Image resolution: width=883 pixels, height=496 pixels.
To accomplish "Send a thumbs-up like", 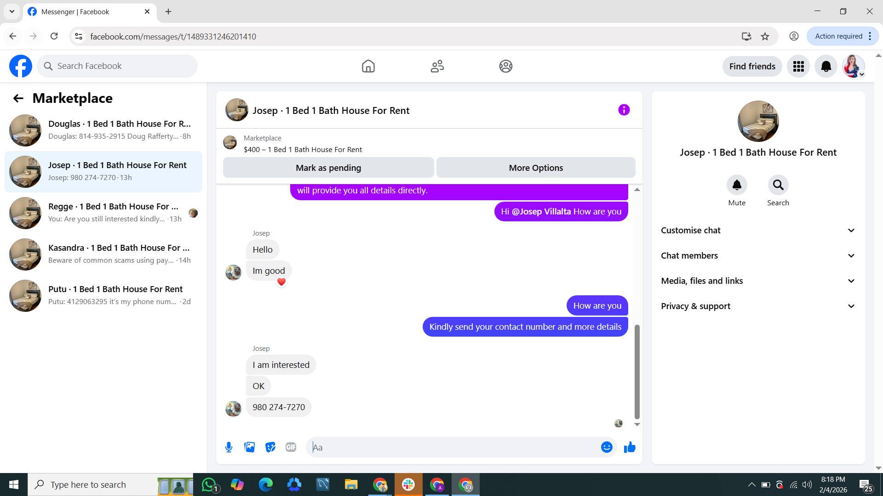I will coord(630,447).
